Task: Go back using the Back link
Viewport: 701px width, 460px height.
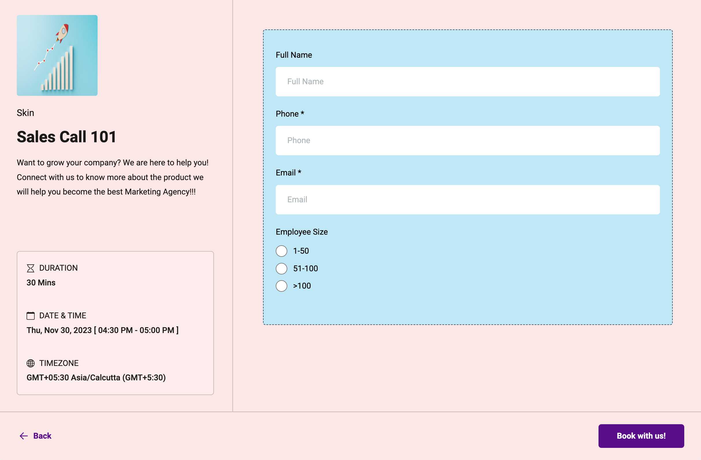Action: click(42, 436)
